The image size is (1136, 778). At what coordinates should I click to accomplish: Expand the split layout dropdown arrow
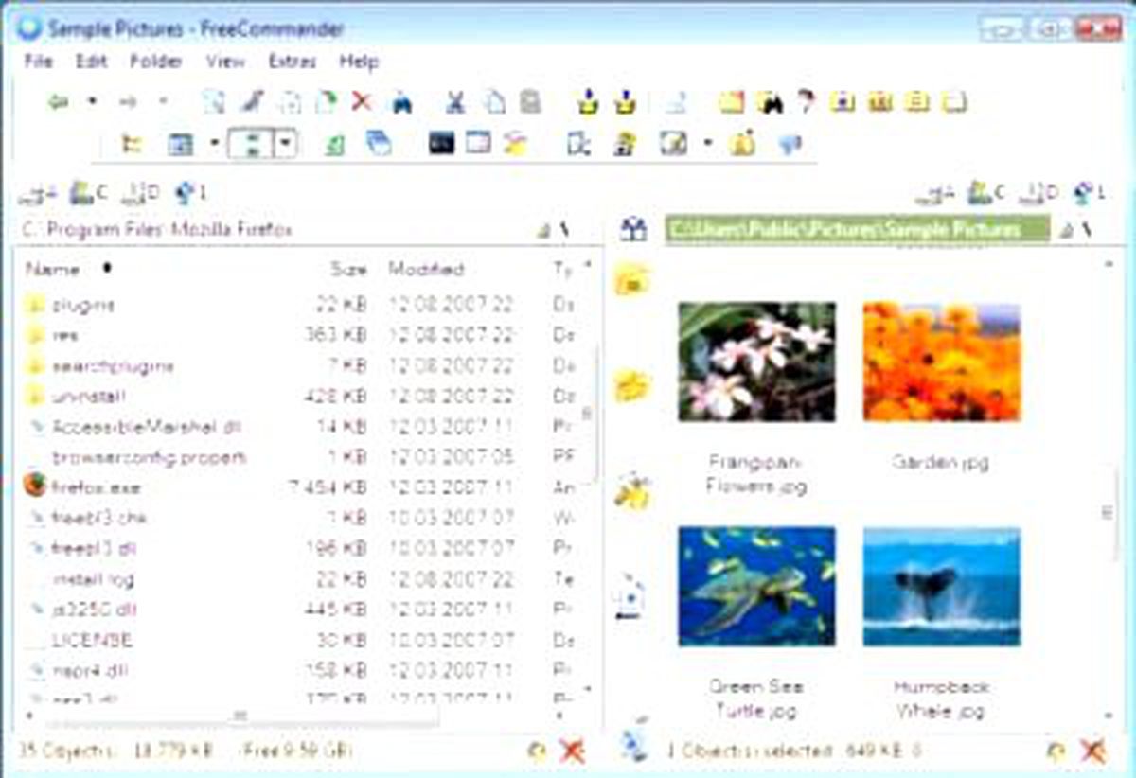coord(286,144)
